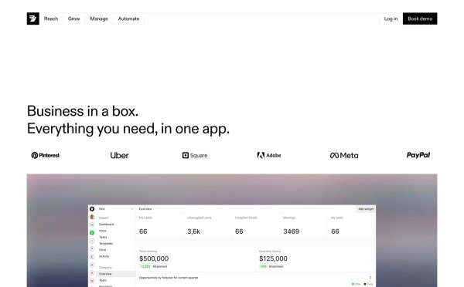Viewport: 464px width, 287px height.
Task: Select Tasks in the dashboard sidebar
Action: (x=103, y=237)
